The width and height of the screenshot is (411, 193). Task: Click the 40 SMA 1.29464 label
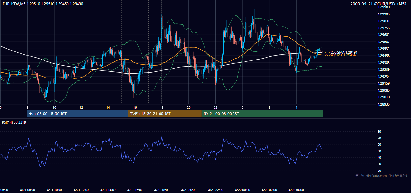(340, 55)
